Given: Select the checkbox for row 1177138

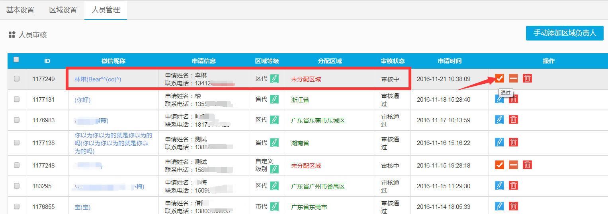Looking at the screenshot, I should pos(17,142).
